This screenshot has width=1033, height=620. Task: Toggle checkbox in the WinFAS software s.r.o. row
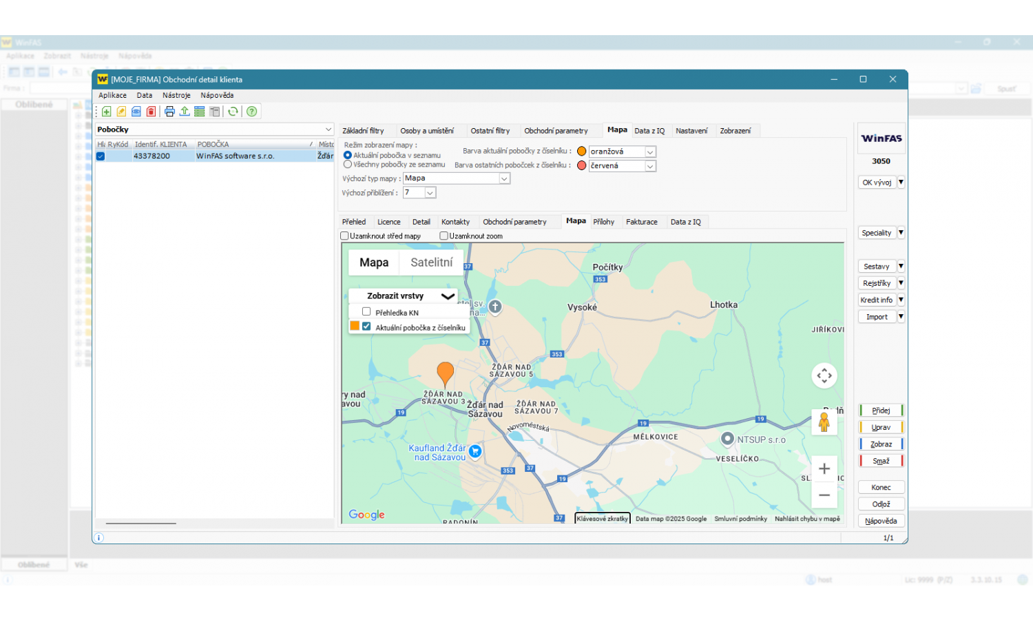[101, 156]
